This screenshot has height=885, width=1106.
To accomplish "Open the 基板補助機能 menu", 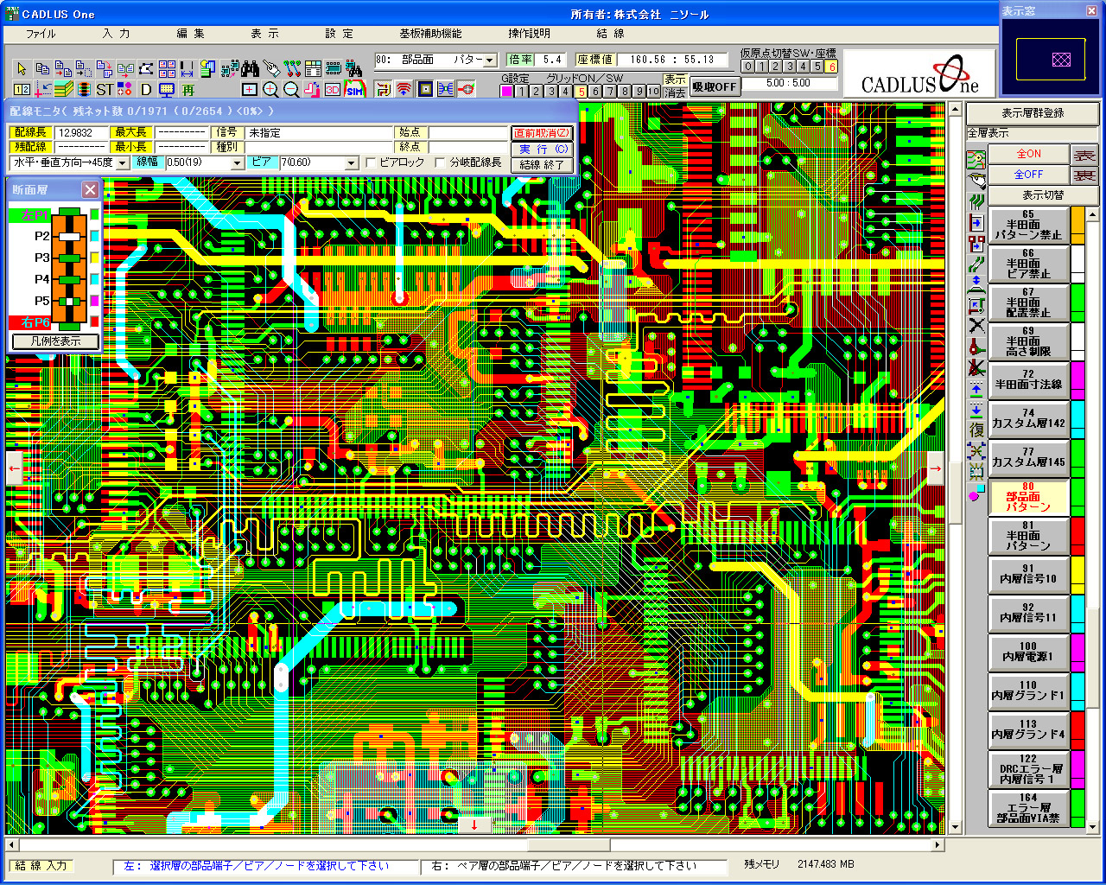I will coord(430,34).
